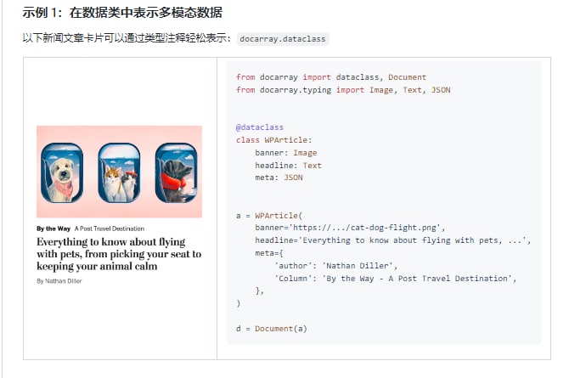The image size is (569, 378).
Task: Click the 'from docarray import dataclass, Document' line
Action: (x=331, y=77)
